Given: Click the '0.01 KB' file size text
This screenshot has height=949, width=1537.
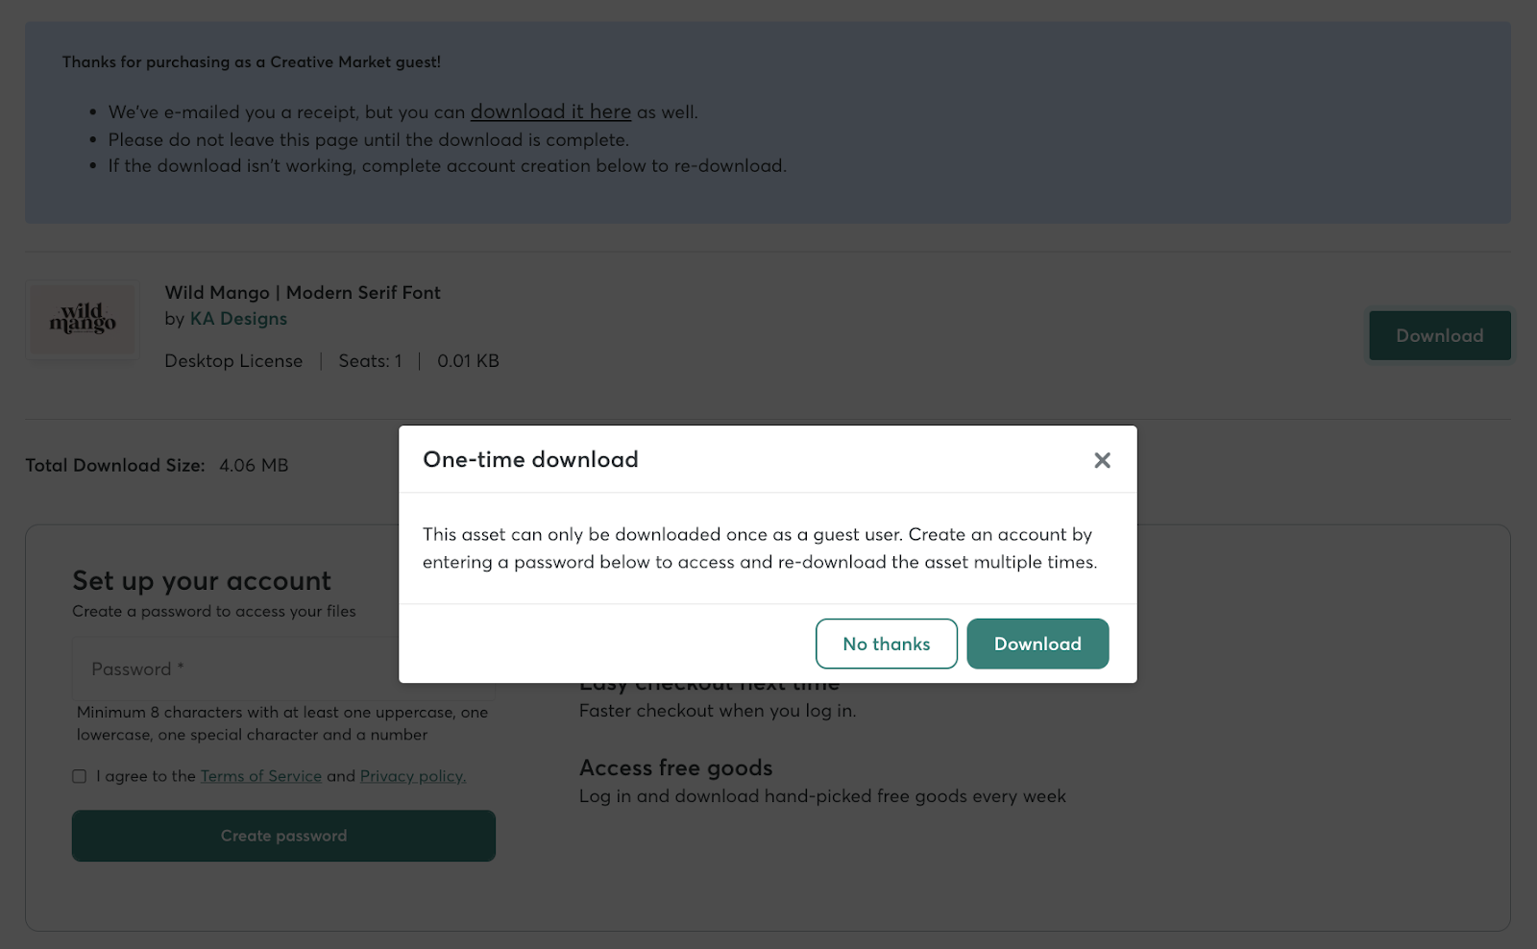Looking at the screenshot, I should (x=468, y=361).
